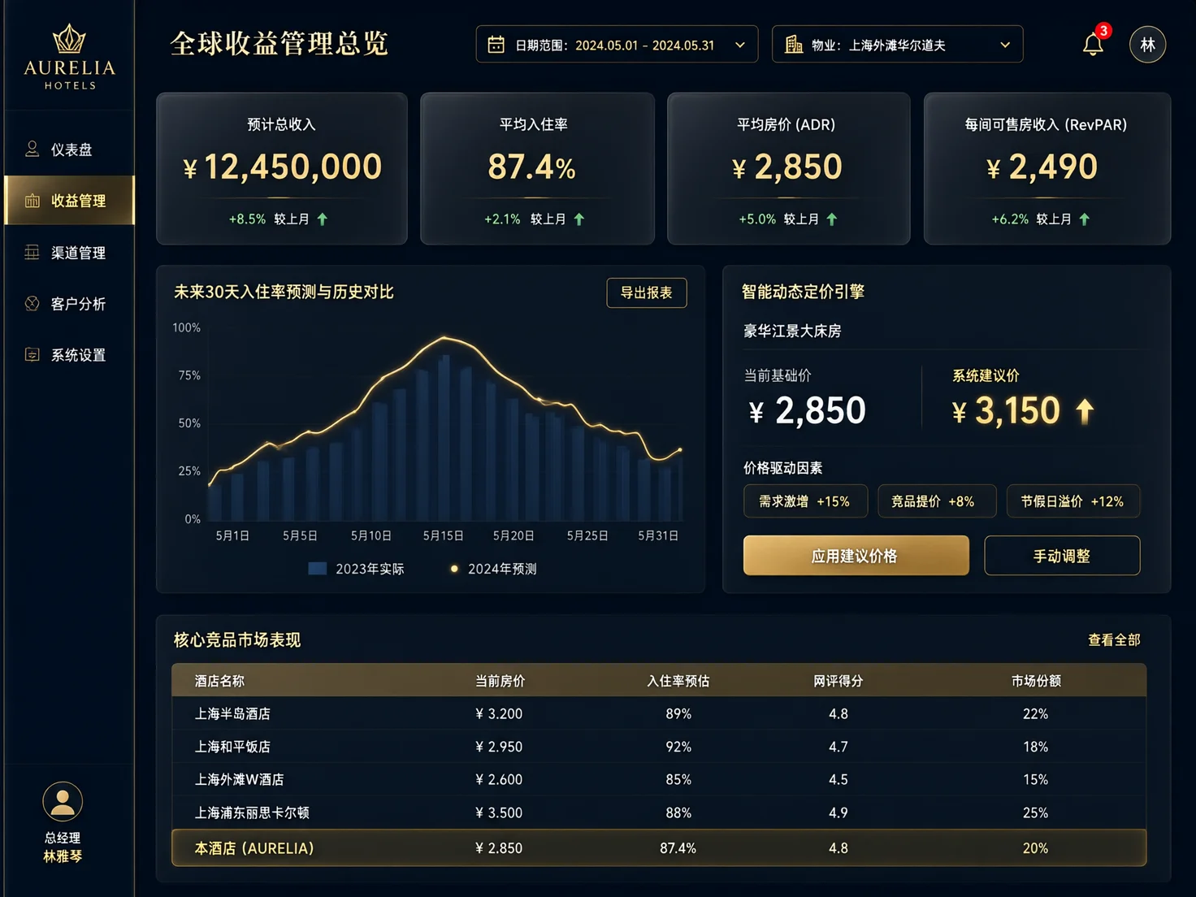Image resolution: width=1196 pixels, height=897 pixels.
Task: Click the Aurelia Hotels crown logo
Action: point(69,38)
